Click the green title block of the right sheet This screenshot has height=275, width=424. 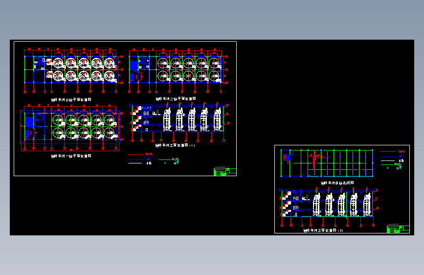(x=398, y=229)
